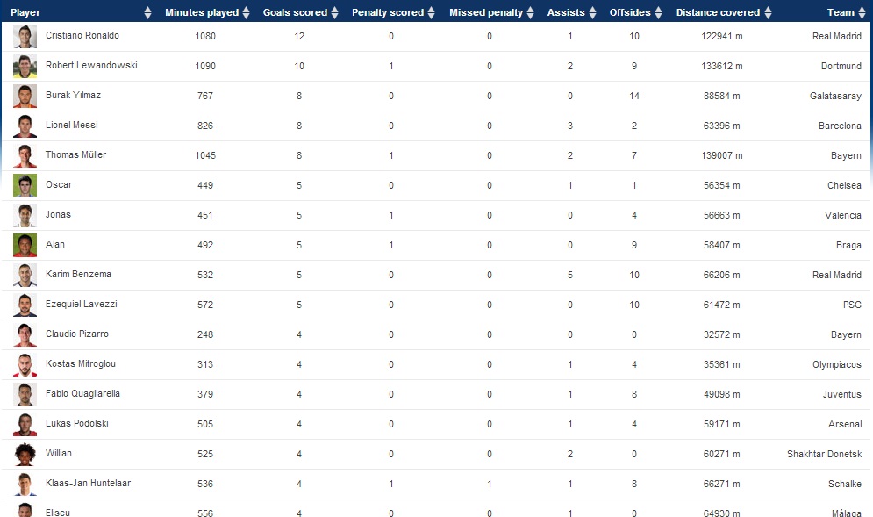Click the Chelsea team cell
Image resolution: width=873 pixels, height=517 pixels.
tap(844, 185)
